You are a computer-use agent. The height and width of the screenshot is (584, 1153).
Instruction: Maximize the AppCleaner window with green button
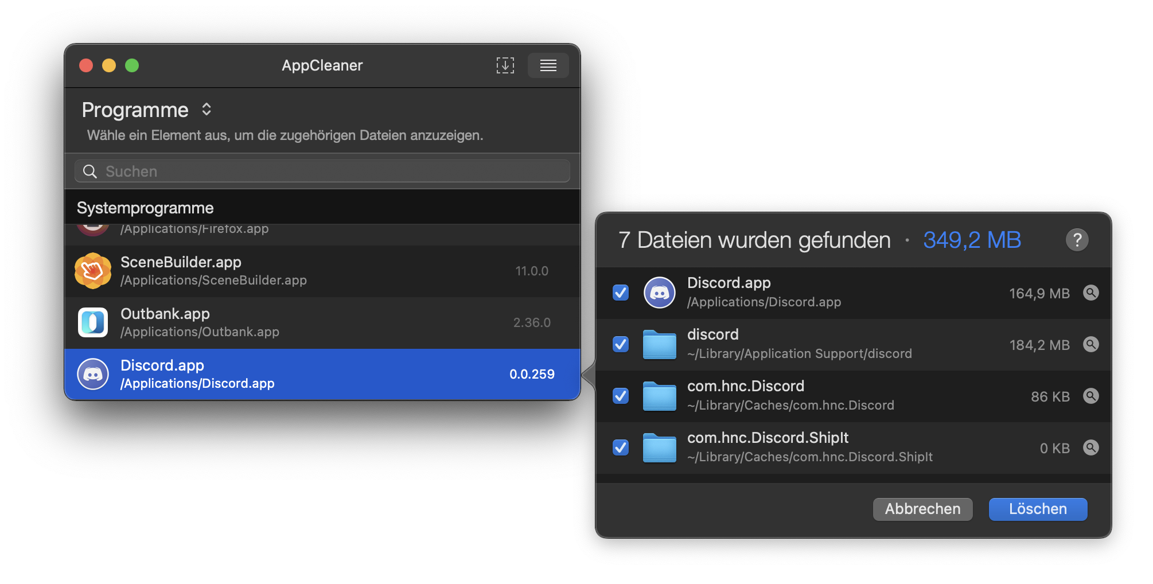pyautogui.click(x=132, y=65)
